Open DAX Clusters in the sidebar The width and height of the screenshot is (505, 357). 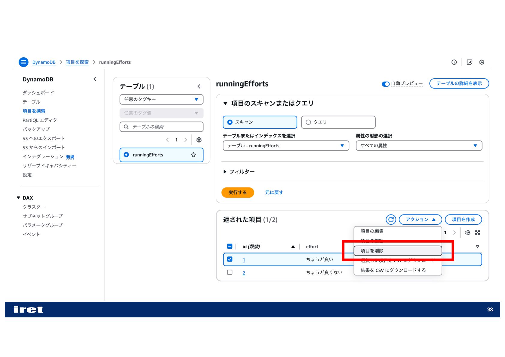(x=34, y=207)
